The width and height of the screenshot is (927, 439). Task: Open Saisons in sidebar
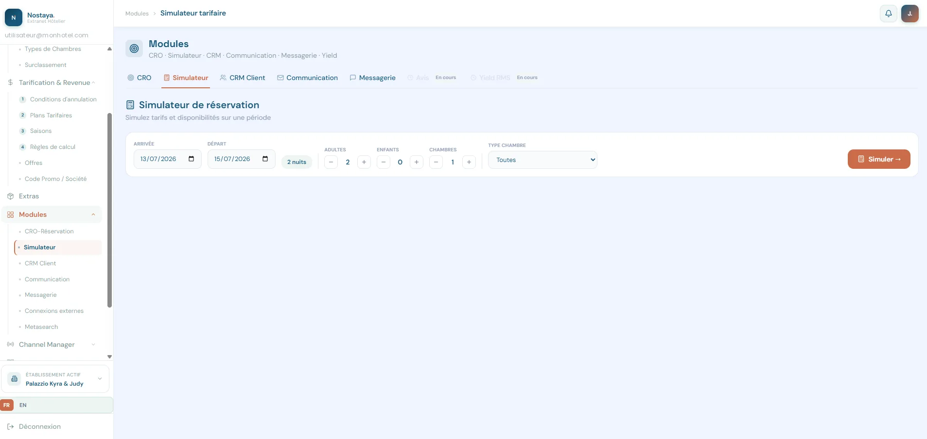point(41,131)
